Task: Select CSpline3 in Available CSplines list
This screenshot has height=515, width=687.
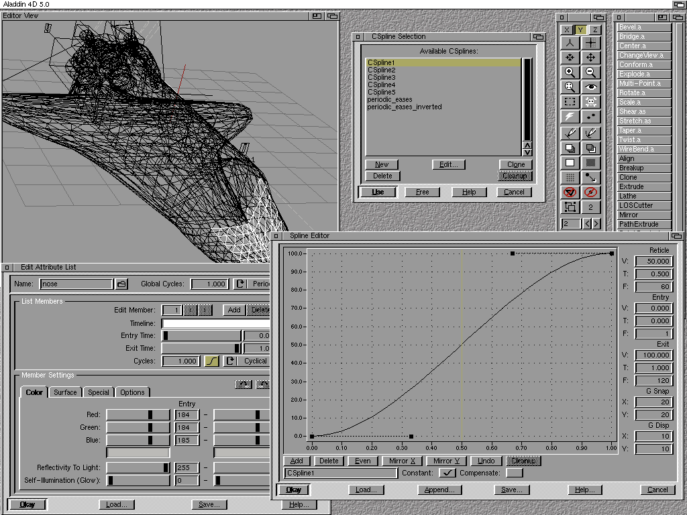Action: click(x=443, y=77)
